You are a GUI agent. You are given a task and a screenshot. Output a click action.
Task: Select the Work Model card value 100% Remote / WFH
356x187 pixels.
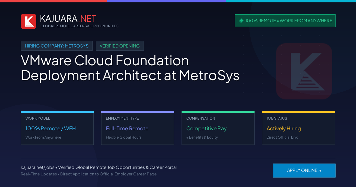click(x=51, y=129)
